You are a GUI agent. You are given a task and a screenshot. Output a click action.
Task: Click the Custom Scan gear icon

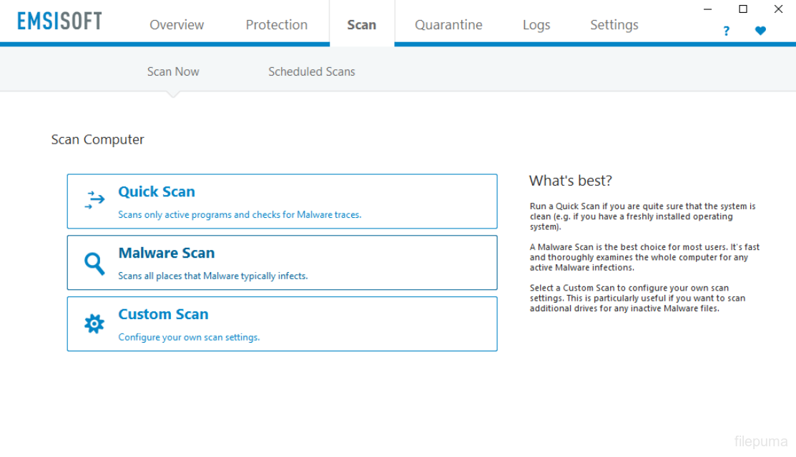pos(94,324)
